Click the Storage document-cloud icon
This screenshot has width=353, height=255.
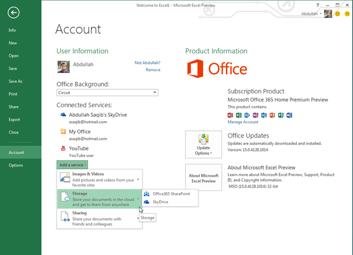(x=65, y=197)
